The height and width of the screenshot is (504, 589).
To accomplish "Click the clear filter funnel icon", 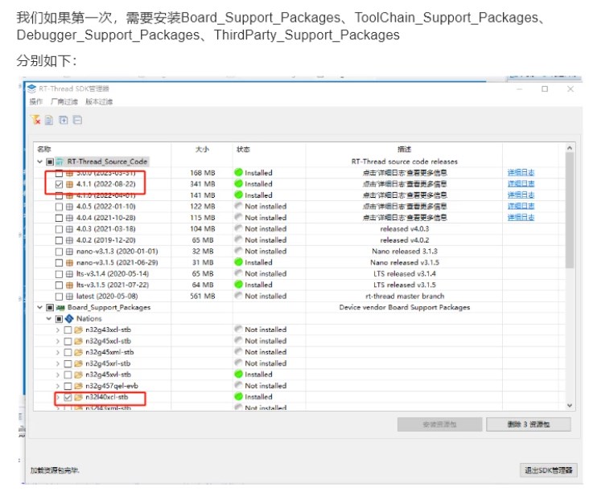I will [x=35, y=120].
